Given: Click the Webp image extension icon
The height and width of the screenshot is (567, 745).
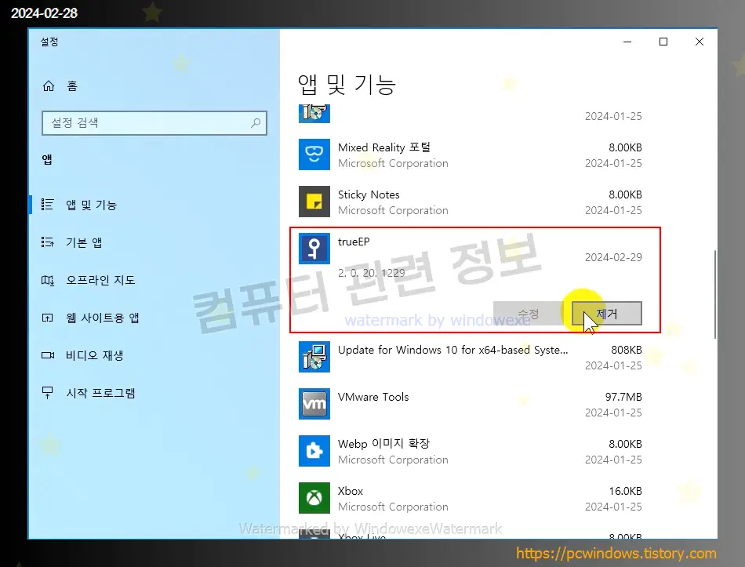Looking at the screenshot, I should tap(314, 451).
